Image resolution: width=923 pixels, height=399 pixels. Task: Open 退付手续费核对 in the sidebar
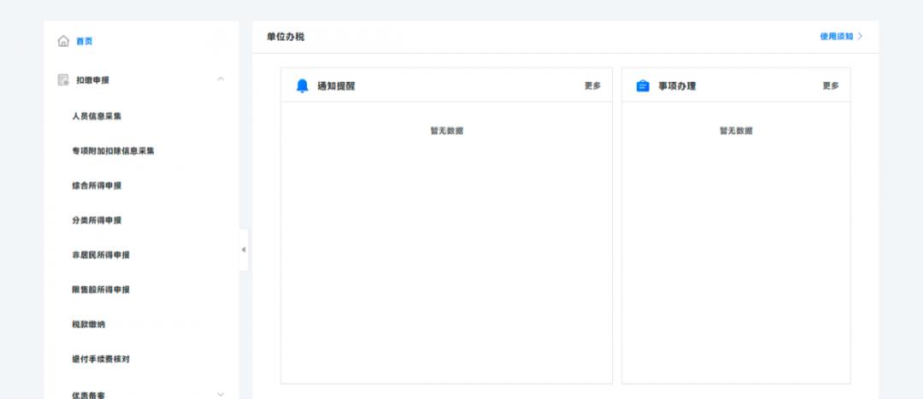click(101, 360)
